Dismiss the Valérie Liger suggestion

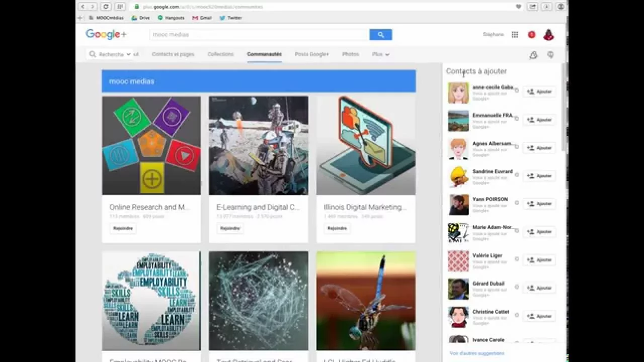click(x=517, y=259)
